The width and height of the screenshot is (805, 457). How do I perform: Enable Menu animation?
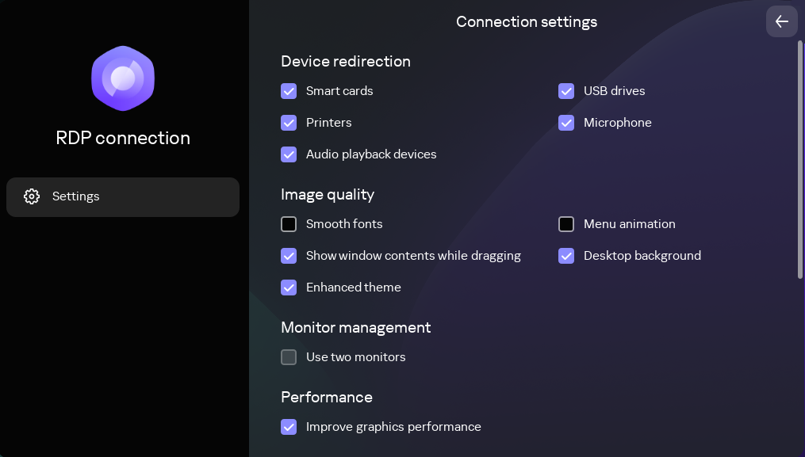[566, 224]
